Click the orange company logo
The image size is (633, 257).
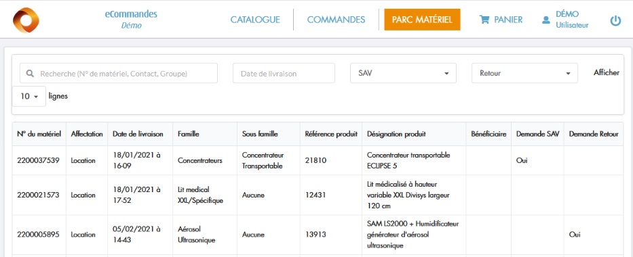tap(26, 20)
